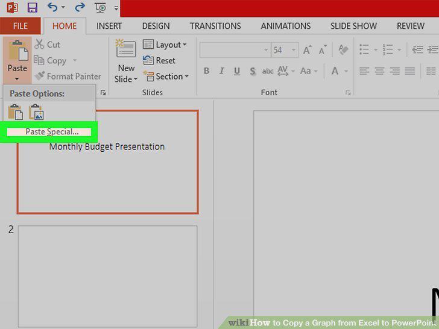The width and height of the screenshot is (439, 329).
Task: Toggle Bold formatting
Action: click(x=206, y=71)
